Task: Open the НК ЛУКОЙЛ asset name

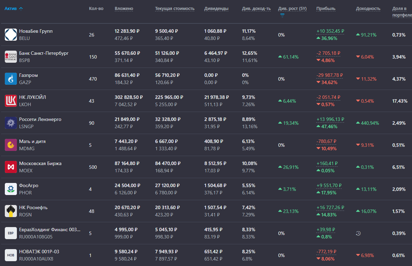Action: click(x=32, y=97)
